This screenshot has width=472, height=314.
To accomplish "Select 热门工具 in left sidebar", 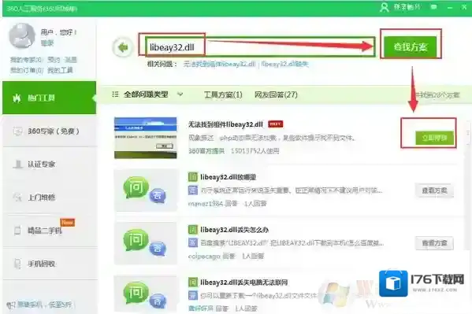I will (49, 98).
